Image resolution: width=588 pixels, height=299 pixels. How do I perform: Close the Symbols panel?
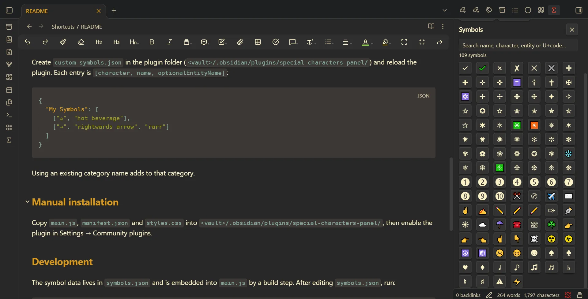click(x=572, y=30)
